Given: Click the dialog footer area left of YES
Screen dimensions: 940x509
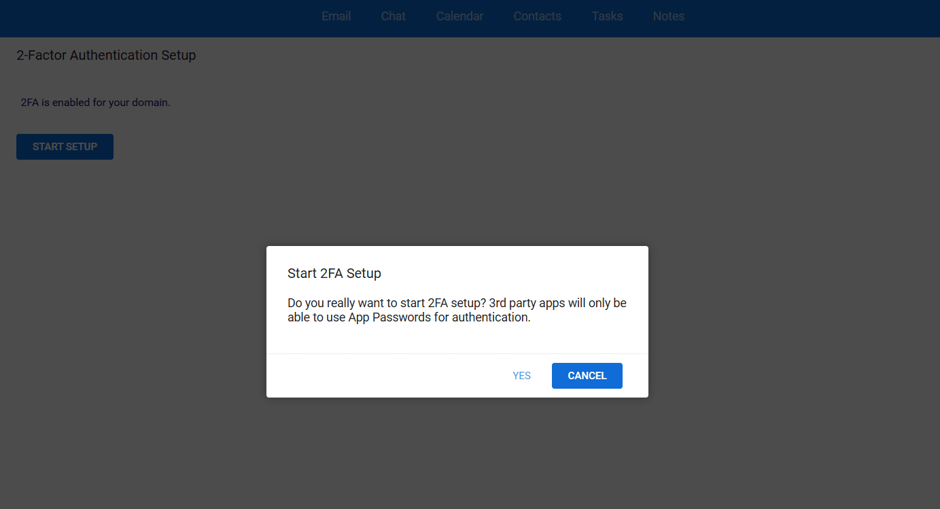Looking at the screenshot, I should pyautogui.click(x=381, y=376).
